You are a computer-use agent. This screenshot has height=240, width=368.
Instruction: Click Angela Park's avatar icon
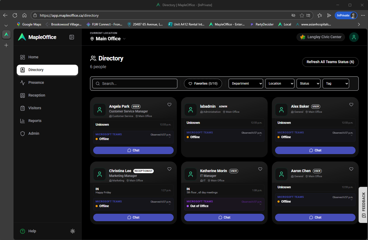coord(100,110)
